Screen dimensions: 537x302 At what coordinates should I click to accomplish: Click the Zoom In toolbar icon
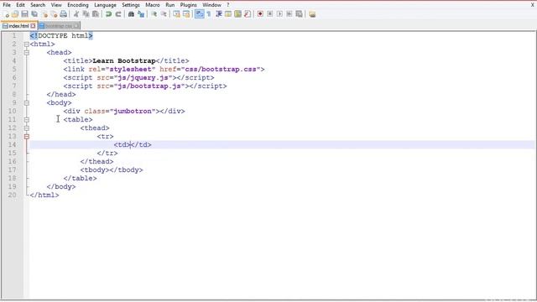[x=154, y=14]
